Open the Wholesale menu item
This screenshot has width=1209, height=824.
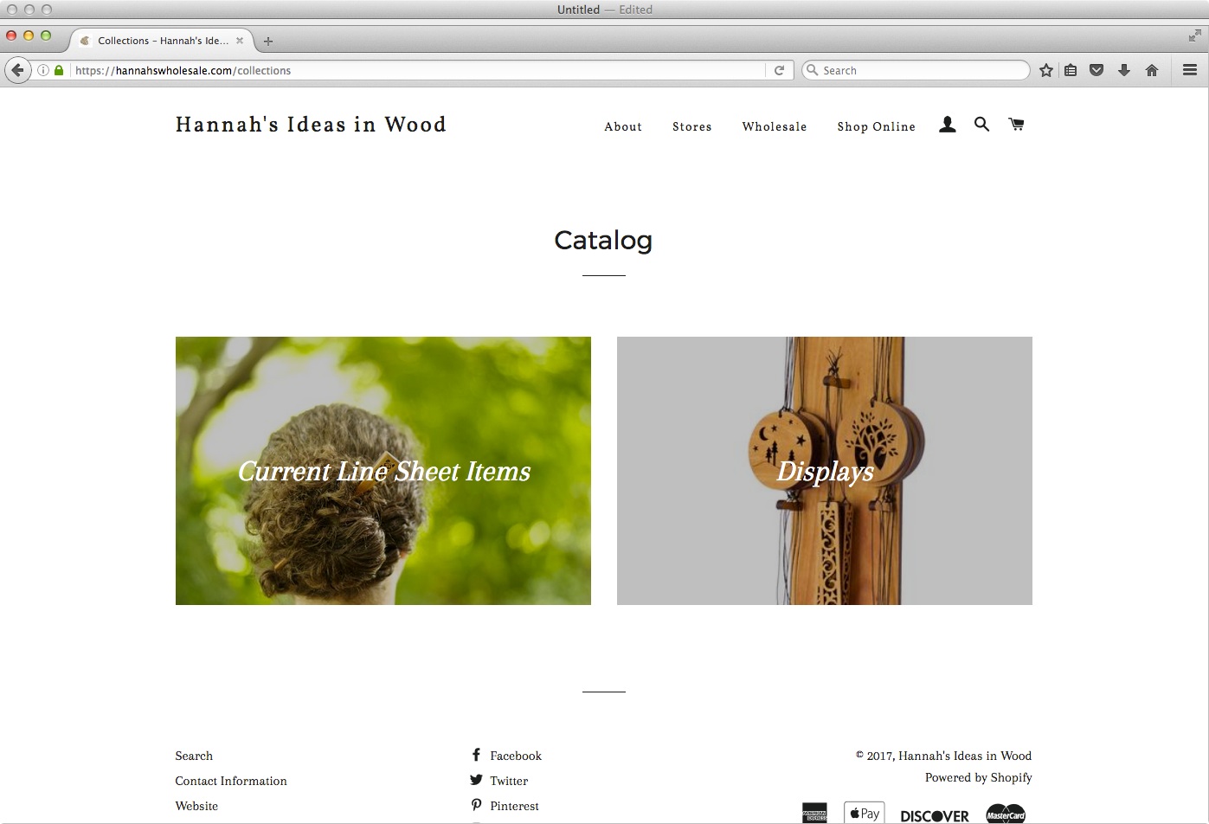click(775, 126)
